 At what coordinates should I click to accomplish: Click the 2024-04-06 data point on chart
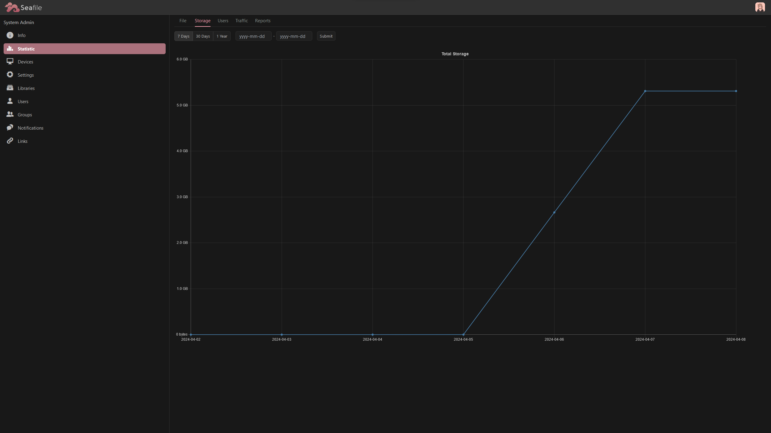pos(554,213)
